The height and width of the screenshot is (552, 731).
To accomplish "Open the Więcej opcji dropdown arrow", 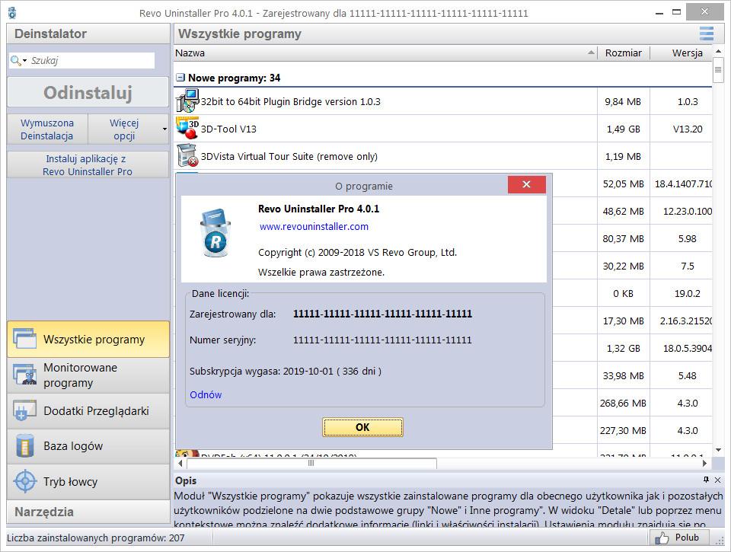I will (x=164, y=129).
